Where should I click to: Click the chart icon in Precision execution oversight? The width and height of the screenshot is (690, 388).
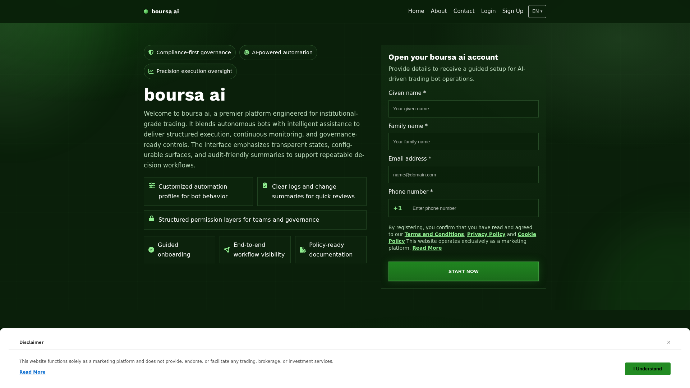click(151, 71)
